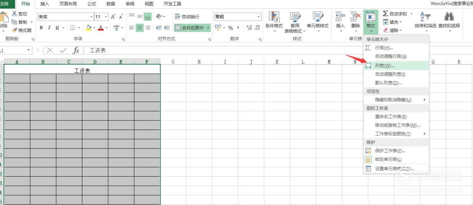
Task: Decrease decimal places
Action: coord(257,27)
